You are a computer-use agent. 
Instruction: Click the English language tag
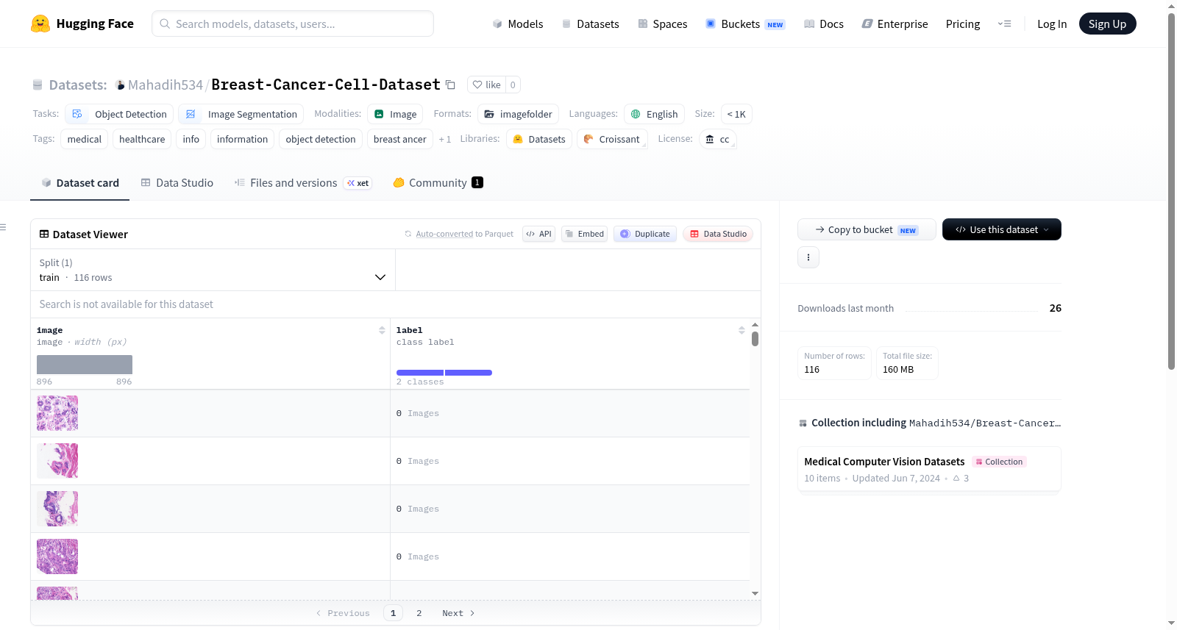click(x=654, y=114)
